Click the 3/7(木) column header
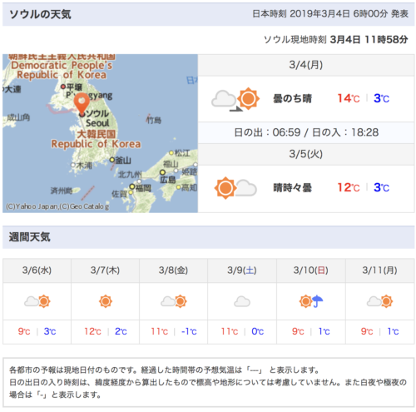This screenshot has width=416, height=412. [x=105, y=271]
